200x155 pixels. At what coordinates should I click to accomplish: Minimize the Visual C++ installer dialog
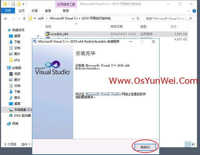pos(131,42)
